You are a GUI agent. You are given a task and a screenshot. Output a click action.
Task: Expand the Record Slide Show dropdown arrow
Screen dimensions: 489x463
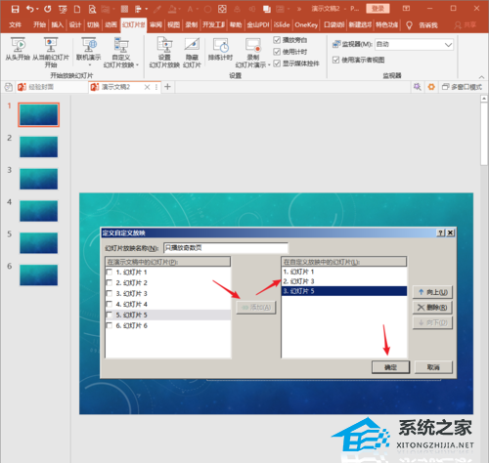pyautogui.click(x=269, y=65)
